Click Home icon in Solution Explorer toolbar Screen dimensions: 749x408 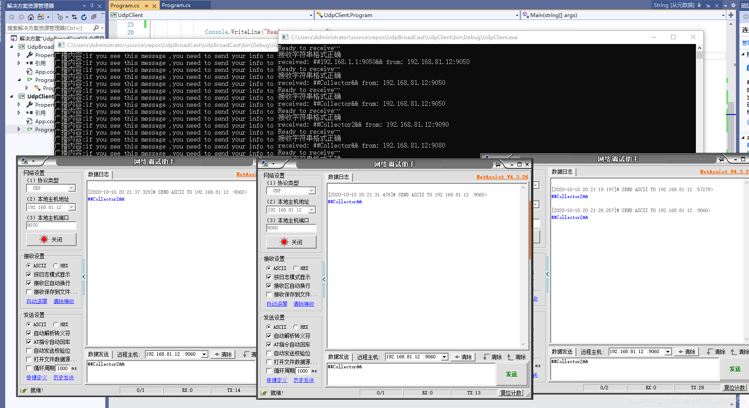click(x=30, y=17)
